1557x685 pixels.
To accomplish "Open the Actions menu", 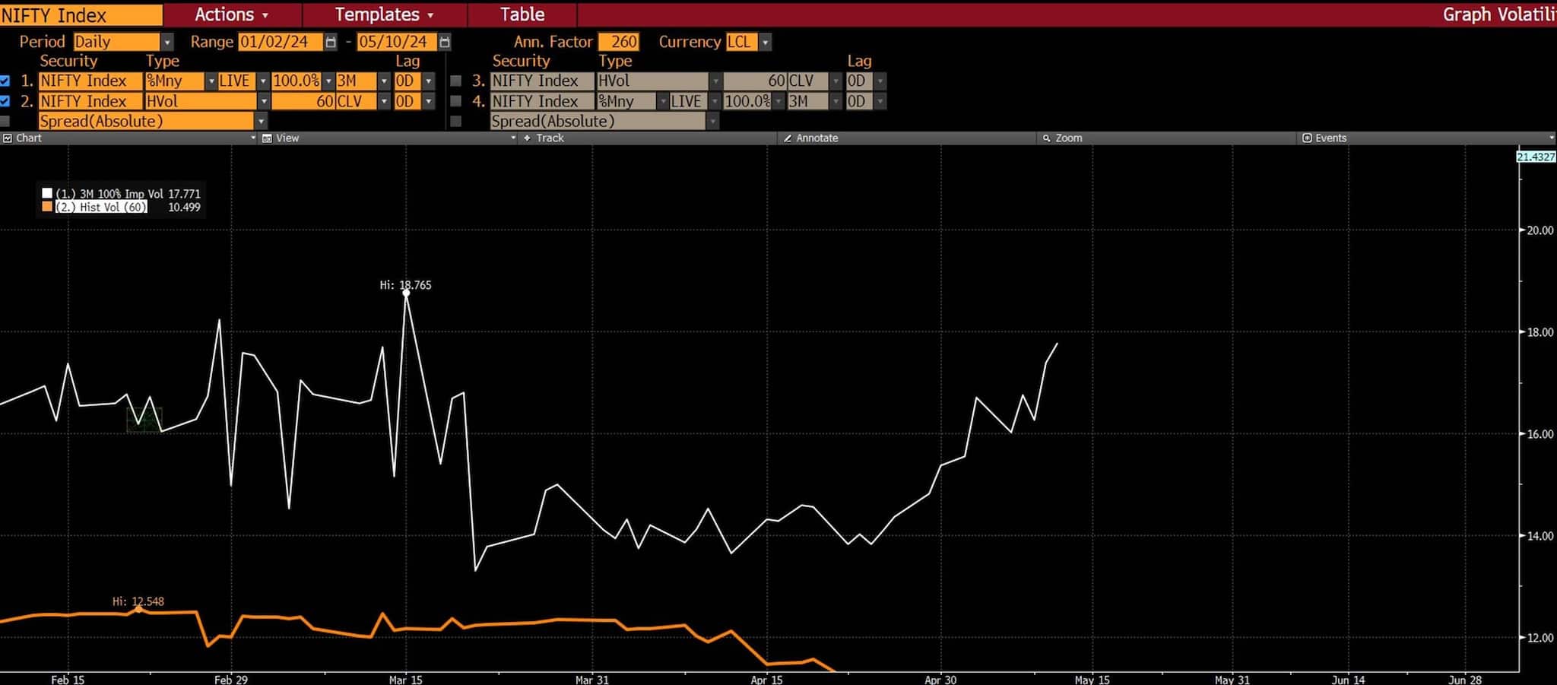I will [231, 14].
